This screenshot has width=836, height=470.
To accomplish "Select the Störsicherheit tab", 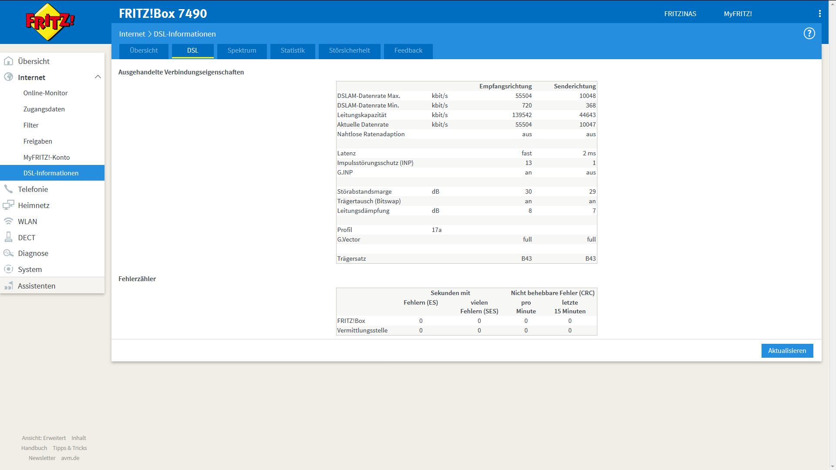I will (x=349, y=50).
